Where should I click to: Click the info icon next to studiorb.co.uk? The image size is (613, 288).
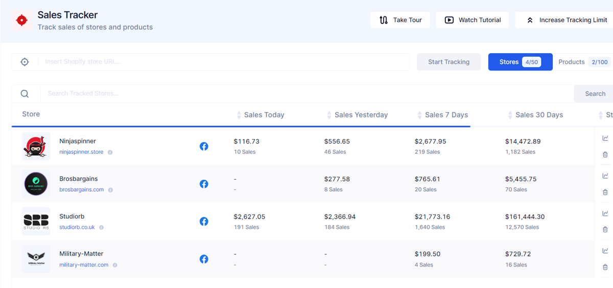(x=101, y=227)
